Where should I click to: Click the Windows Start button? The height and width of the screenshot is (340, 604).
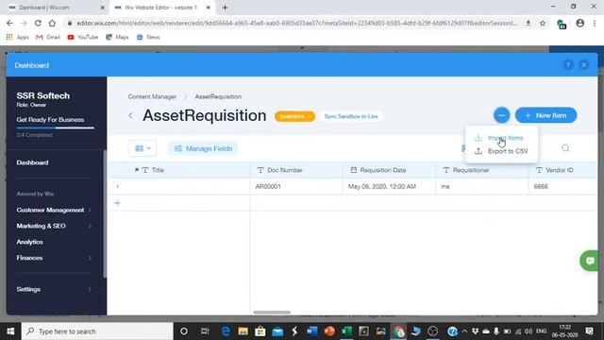[x=10, y=331]
